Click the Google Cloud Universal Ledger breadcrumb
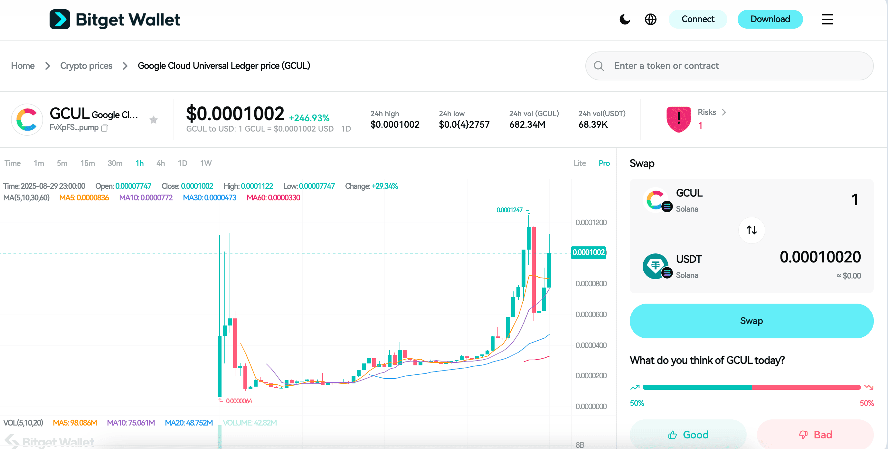Image resolution: width=888 pixels, height=449 pixels. click(224, 66)
